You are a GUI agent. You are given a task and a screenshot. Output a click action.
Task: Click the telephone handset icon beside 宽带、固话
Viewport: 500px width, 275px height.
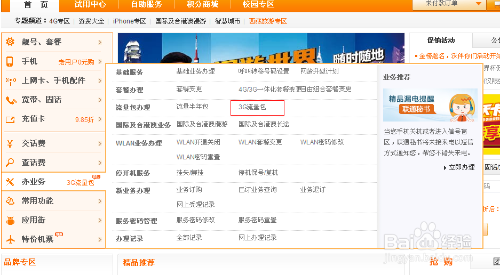(x=11, y=100)
